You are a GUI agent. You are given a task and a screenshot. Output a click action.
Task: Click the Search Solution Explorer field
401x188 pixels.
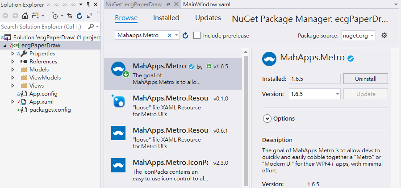(42, 27)
